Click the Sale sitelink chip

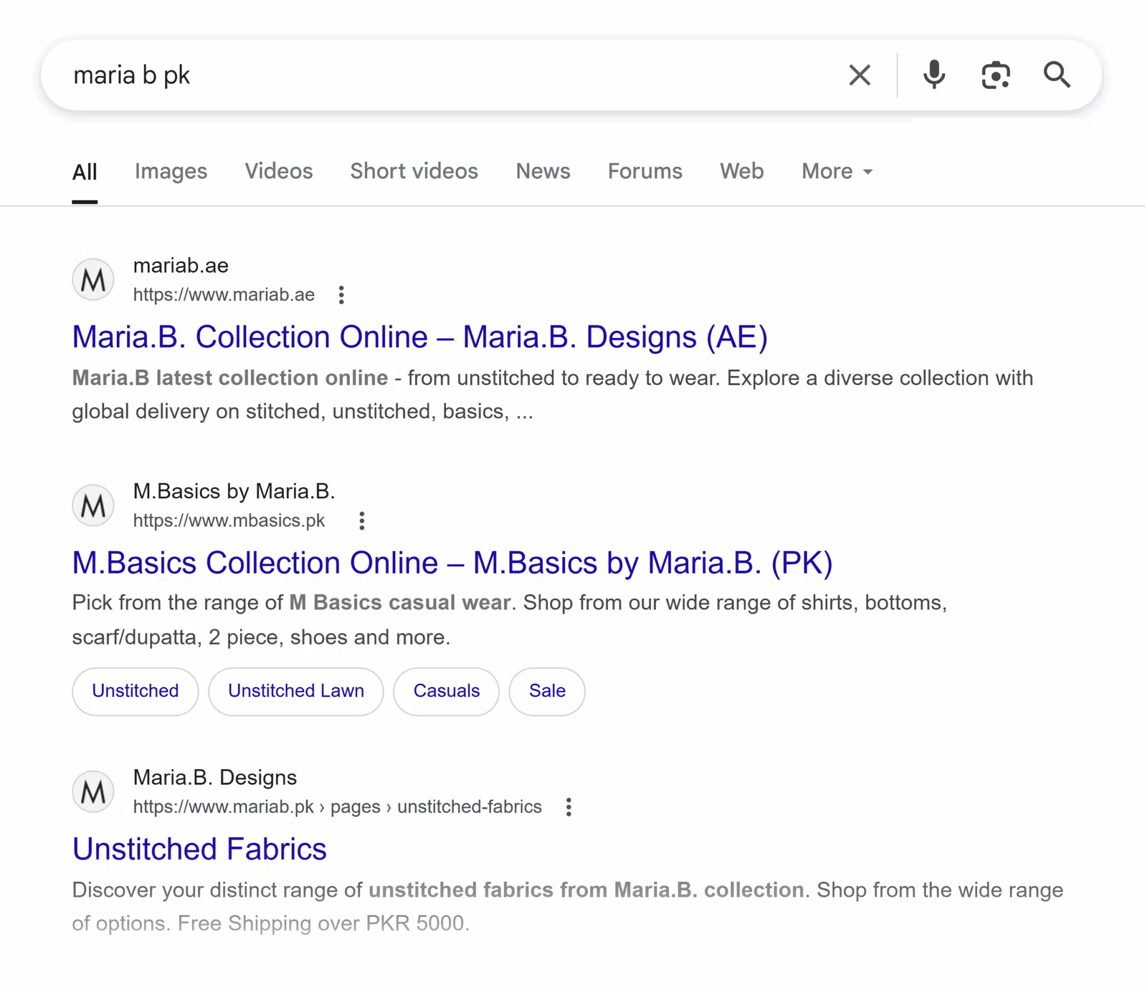pos(547,691)
